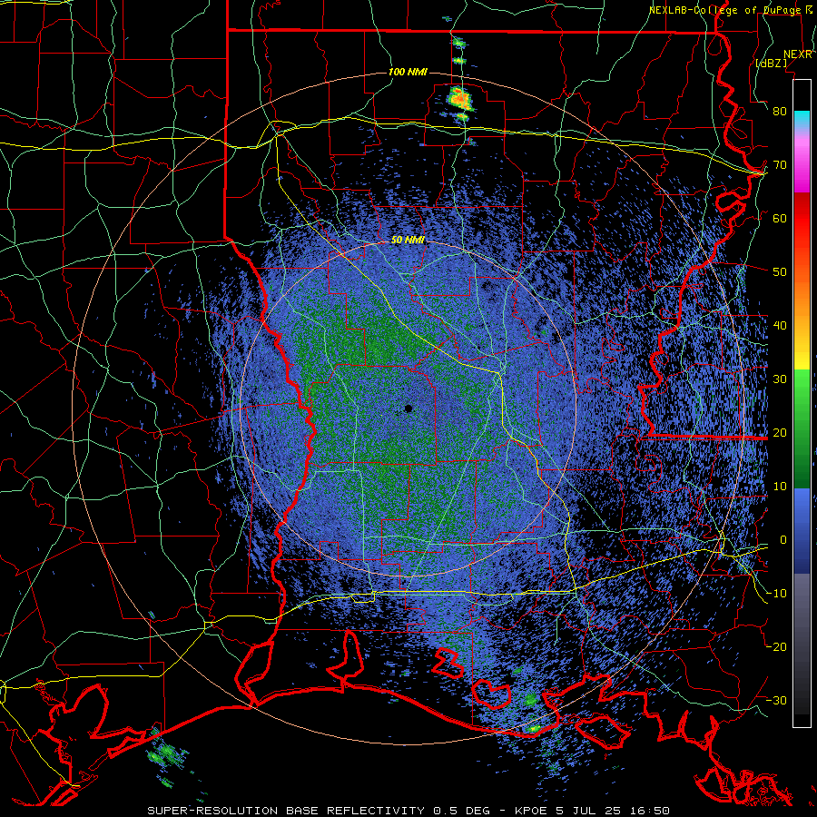Click the [dBZ] unit label
Screen dimensions: 817x817
[x=771, y=63]
